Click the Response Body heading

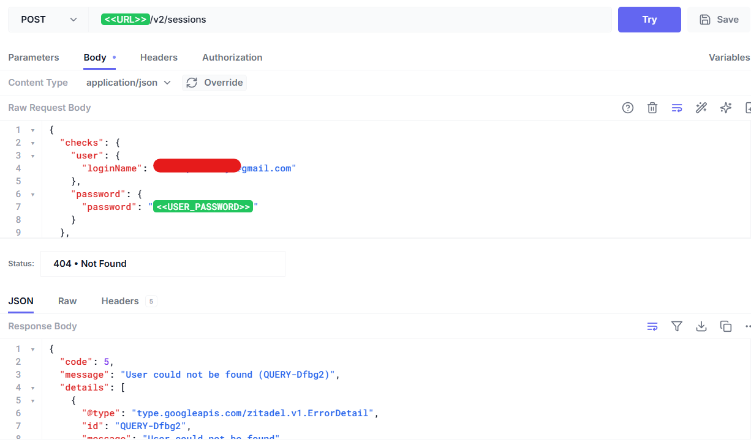click(x=43, y=326)
